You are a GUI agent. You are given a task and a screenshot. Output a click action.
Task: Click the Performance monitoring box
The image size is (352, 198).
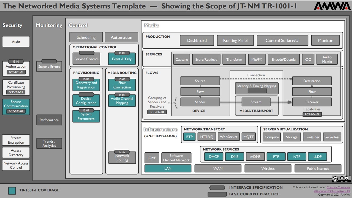49,120
